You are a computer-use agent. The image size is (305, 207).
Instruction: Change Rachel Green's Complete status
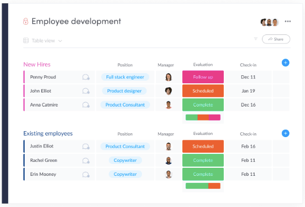tap(203, 160)
